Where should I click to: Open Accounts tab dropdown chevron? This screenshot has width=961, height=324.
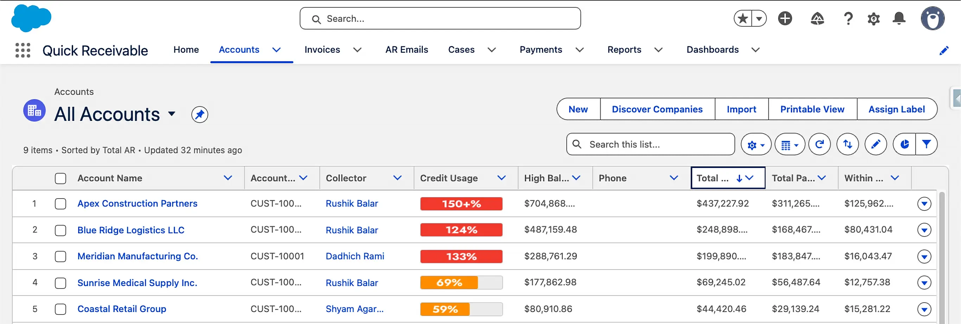276,50
